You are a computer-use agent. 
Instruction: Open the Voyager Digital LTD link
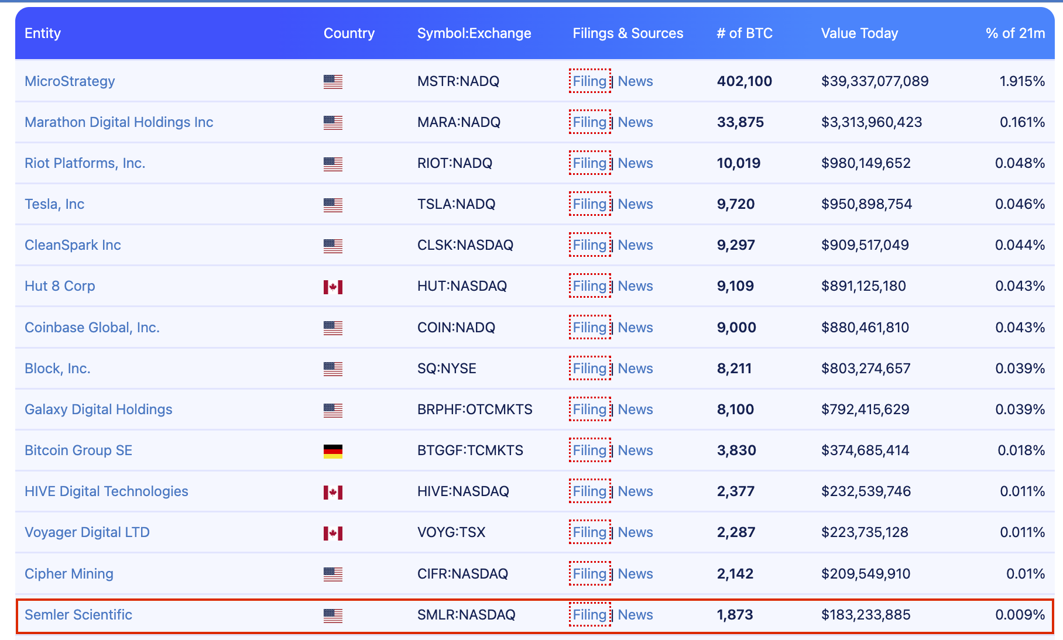point(87,532)
